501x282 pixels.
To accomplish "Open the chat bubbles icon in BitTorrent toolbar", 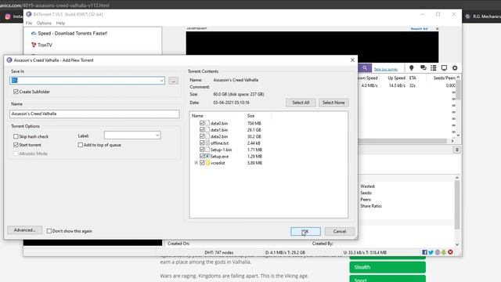I will point(423,68).
